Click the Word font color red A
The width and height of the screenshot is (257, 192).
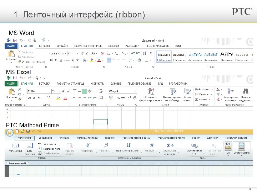(x=99, y=60)
